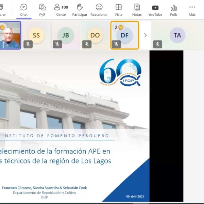Click the IFOP 60 years logo
Viewport: 204px width, 204px height.
coord(120,72)
